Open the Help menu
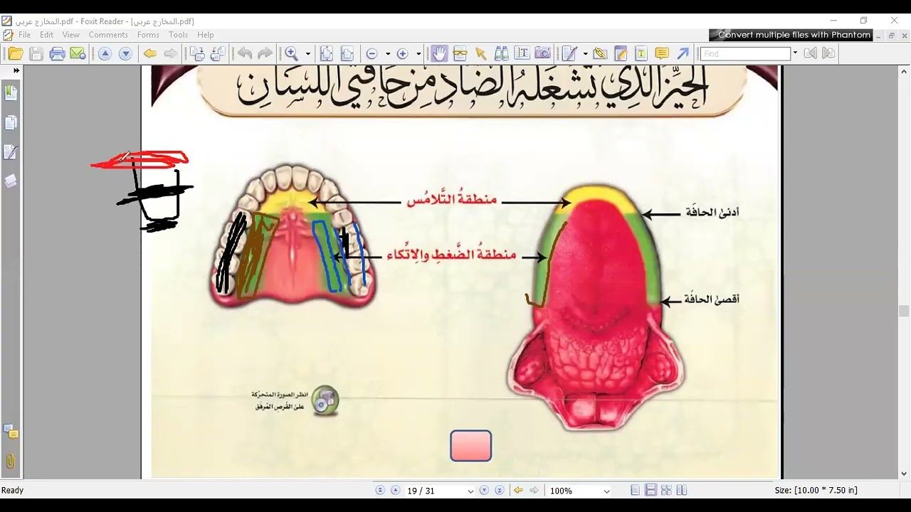 [x=206, y=35]
